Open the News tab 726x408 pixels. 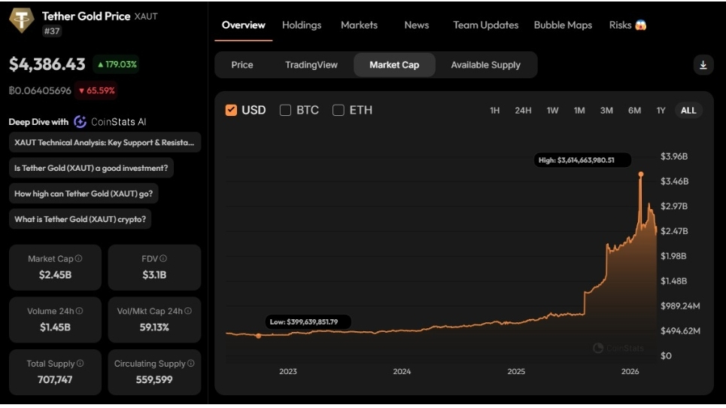coord(417,25)
